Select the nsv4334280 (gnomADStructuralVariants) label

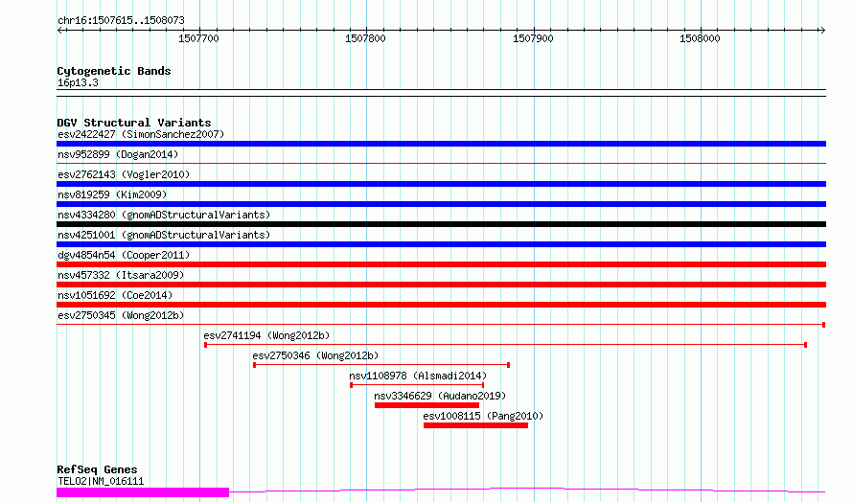164,215
